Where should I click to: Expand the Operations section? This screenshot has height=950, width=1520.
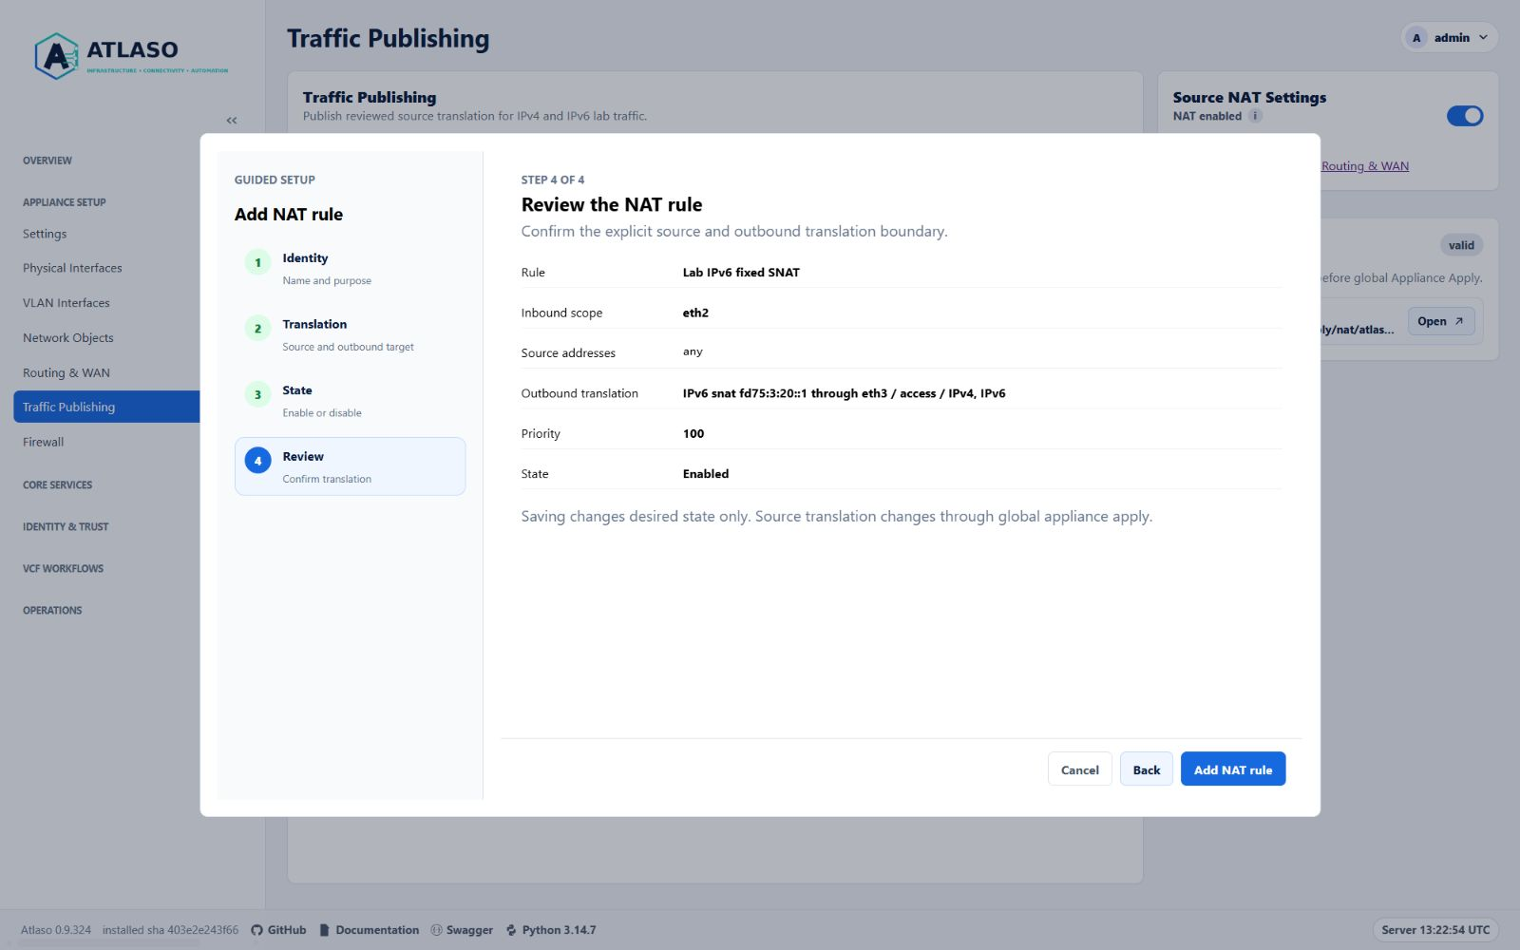(x=52, y=610)
